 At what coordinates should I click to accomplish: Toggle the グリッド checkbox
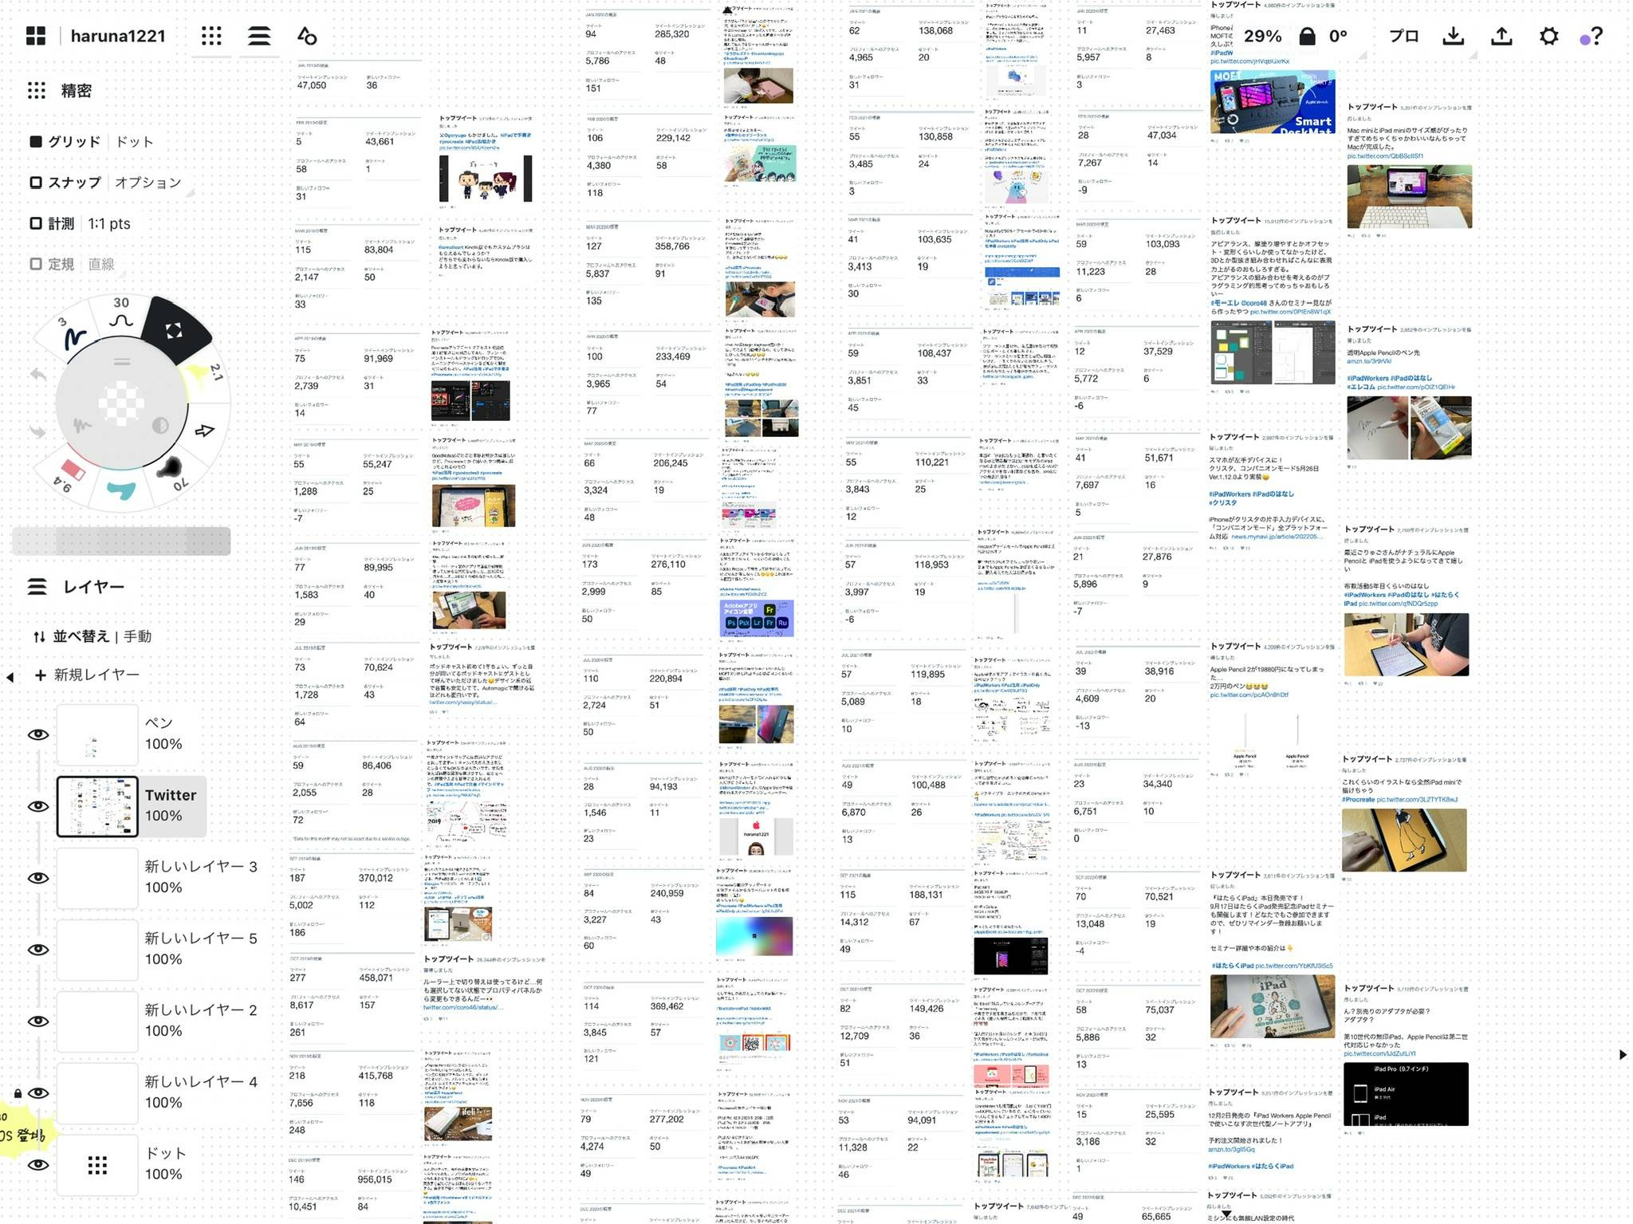coord(36,142)
